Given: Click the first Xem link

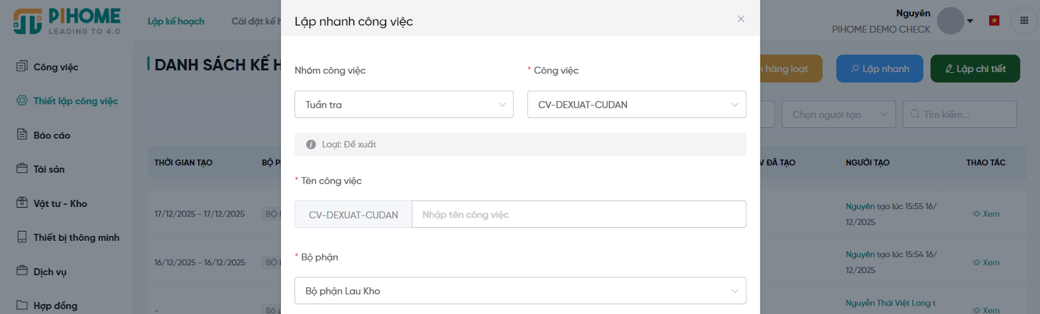Looking at the screenshot, I should pyautogui.click(x=987, y=214).
